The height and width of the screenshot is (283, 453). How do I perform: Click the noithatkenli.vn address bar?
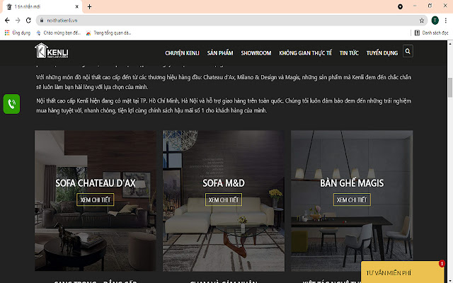231,21
